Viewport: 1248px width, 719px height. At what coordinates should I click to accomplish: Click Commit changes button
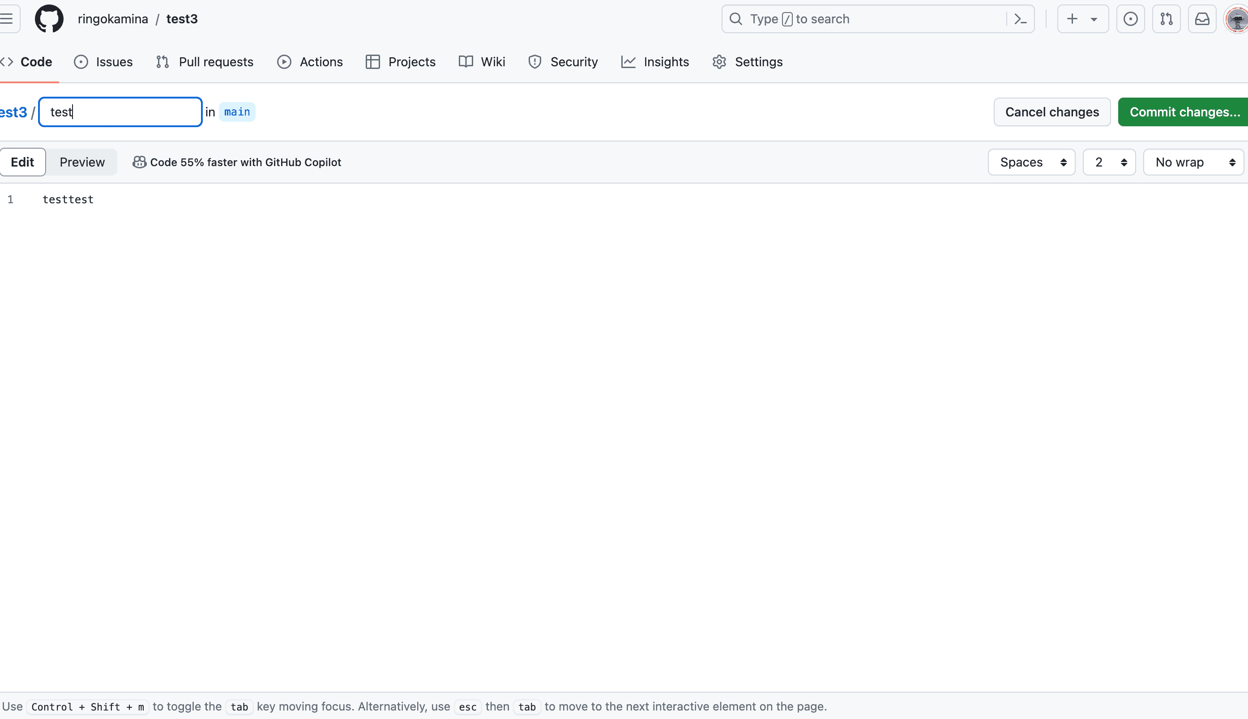[x=1184, y=112]
